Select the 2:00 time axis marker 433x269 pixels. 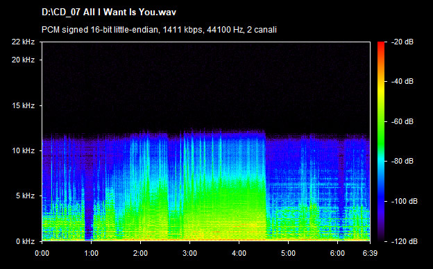click(141, 253)
